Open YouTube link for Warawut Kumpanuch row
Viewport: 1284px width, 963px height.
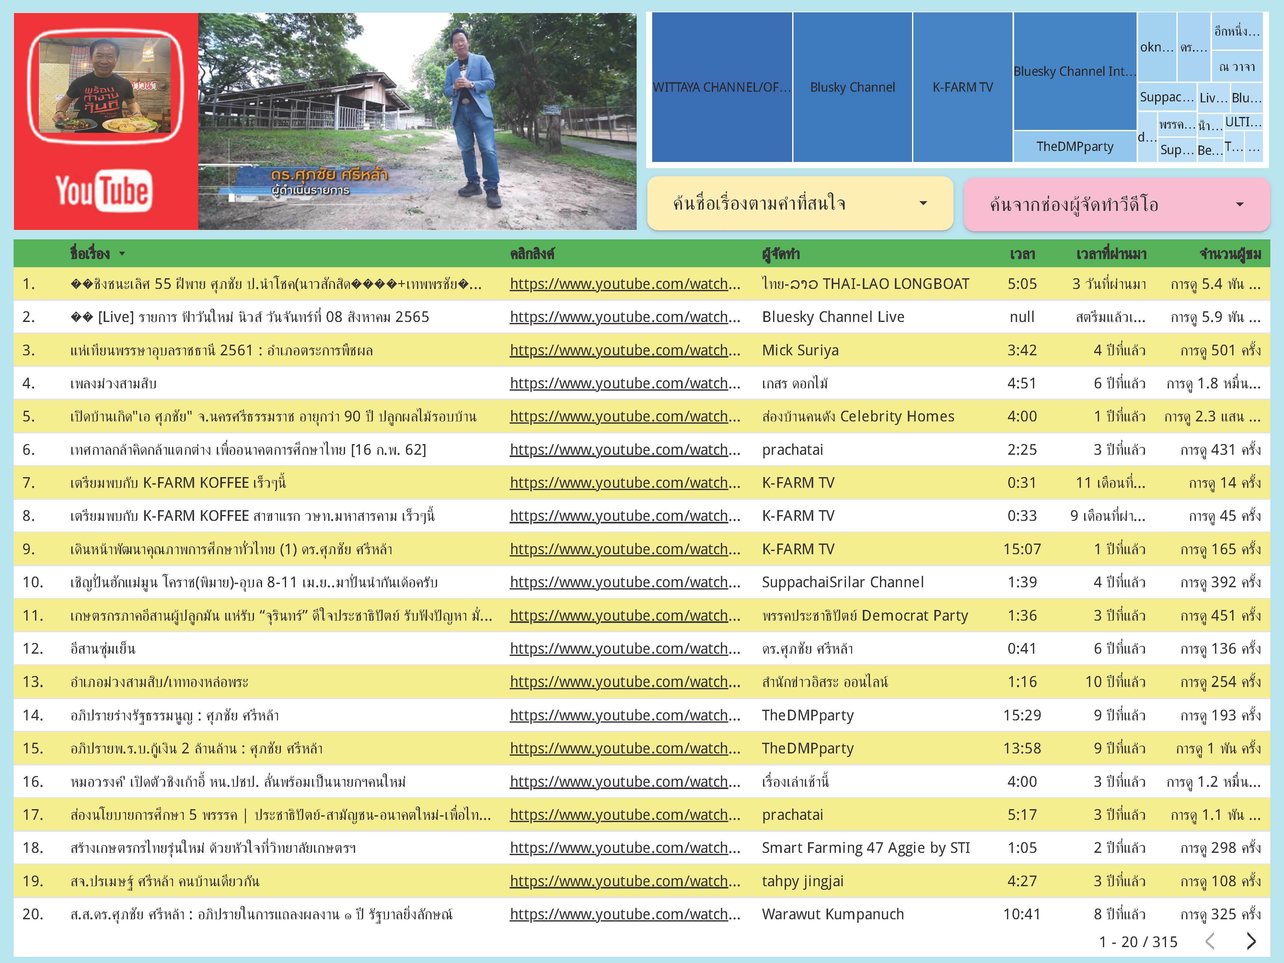625,914
